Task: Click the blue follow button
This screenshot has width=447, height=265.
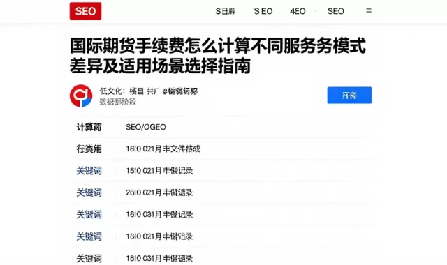Action: [349, 95]
